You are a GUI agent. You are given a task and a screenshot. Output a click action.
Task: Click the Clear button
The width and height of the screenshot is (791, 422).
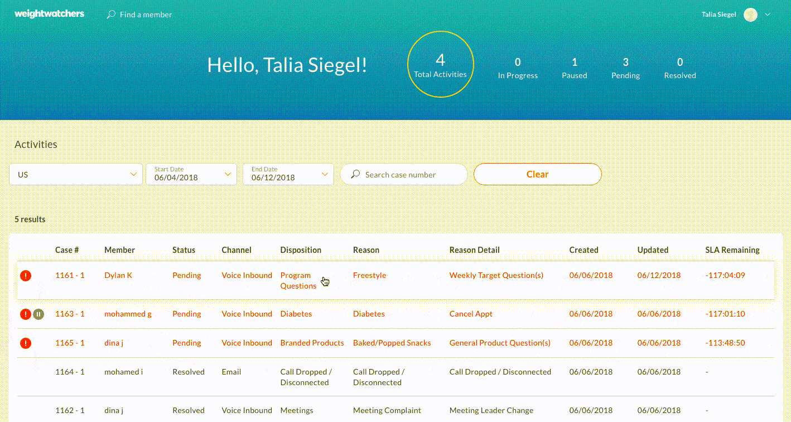(x=538, y=174)
